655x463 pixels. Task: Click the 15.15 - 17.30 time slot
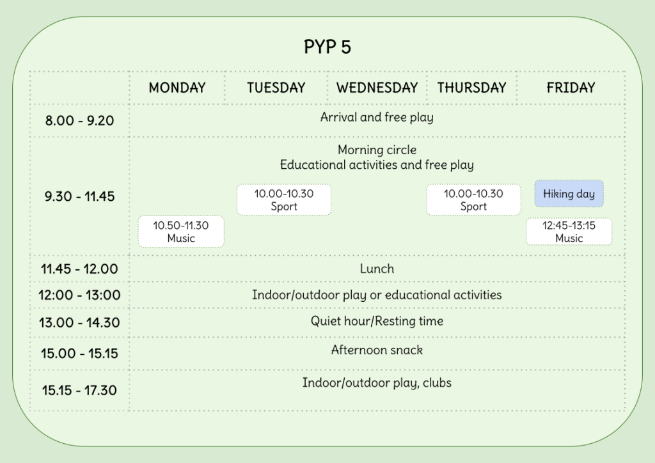tap(79, 390)
